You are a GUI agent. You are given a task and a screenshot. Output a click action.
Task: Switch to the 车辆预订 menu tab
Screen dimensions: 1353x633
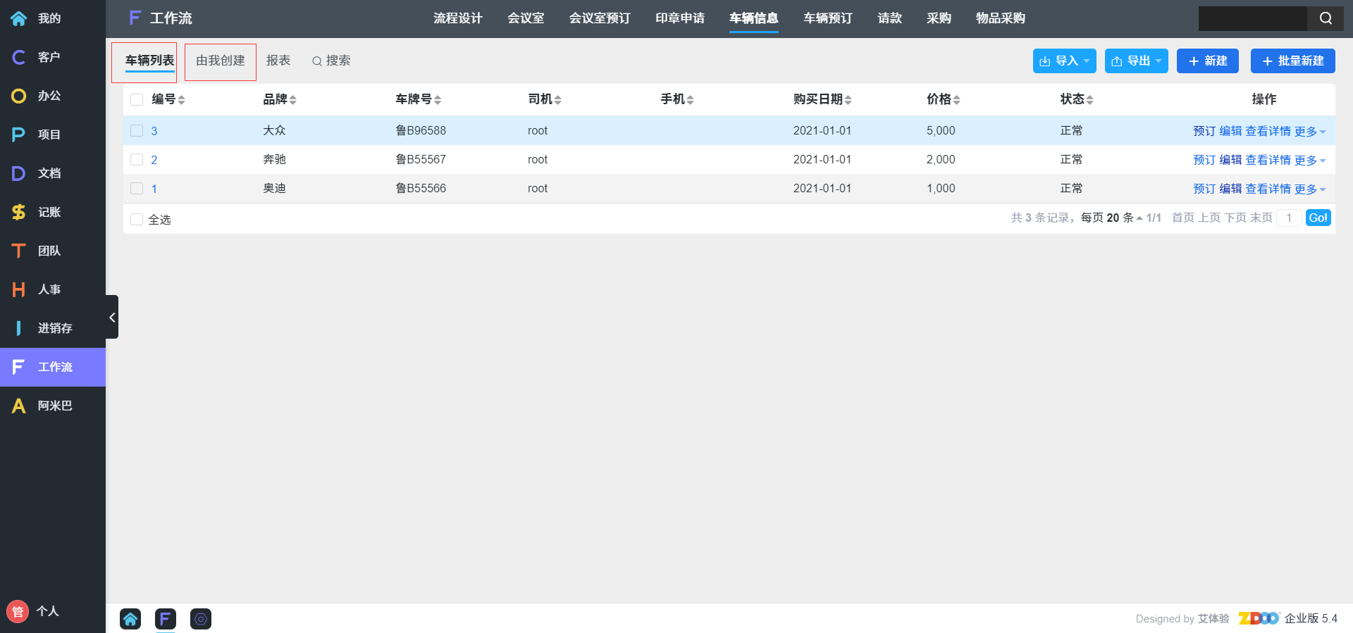827,18
